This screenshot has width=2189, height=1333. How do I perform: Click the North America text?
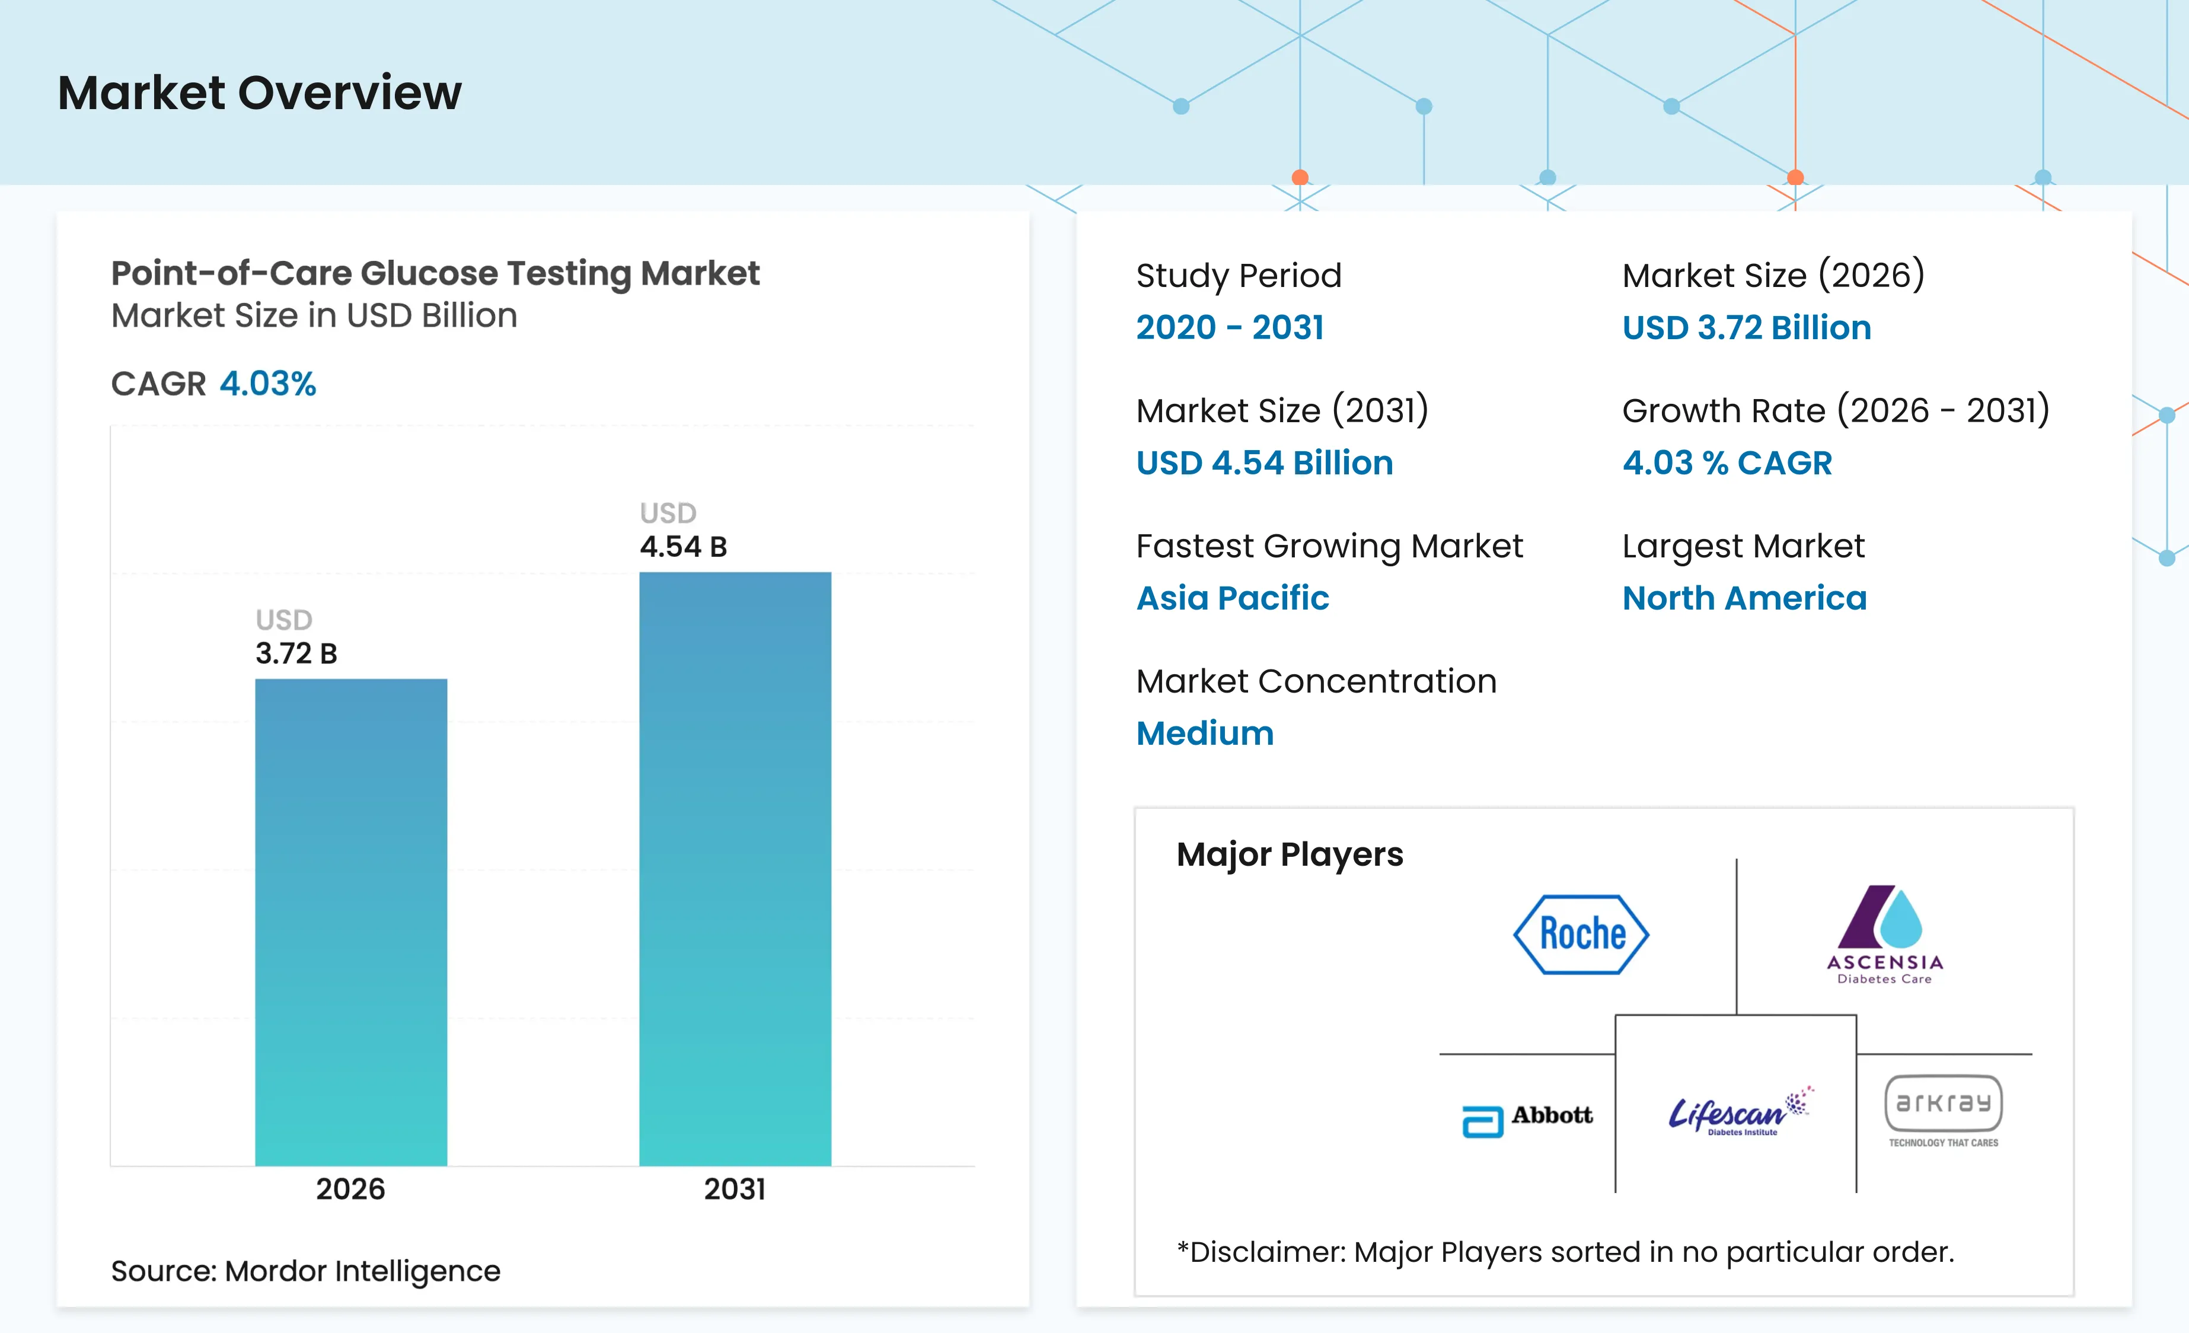[1744, 598]
